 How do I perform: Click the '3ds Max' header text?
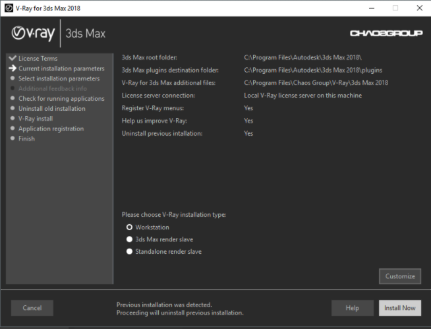click(86, 33)
